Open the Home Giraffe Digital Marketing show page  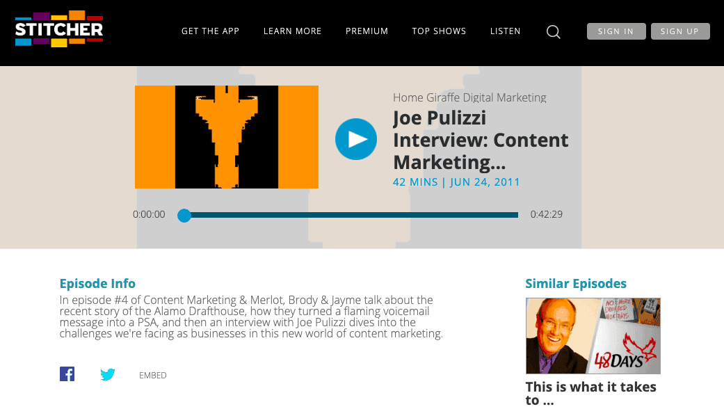coord(469,97)
